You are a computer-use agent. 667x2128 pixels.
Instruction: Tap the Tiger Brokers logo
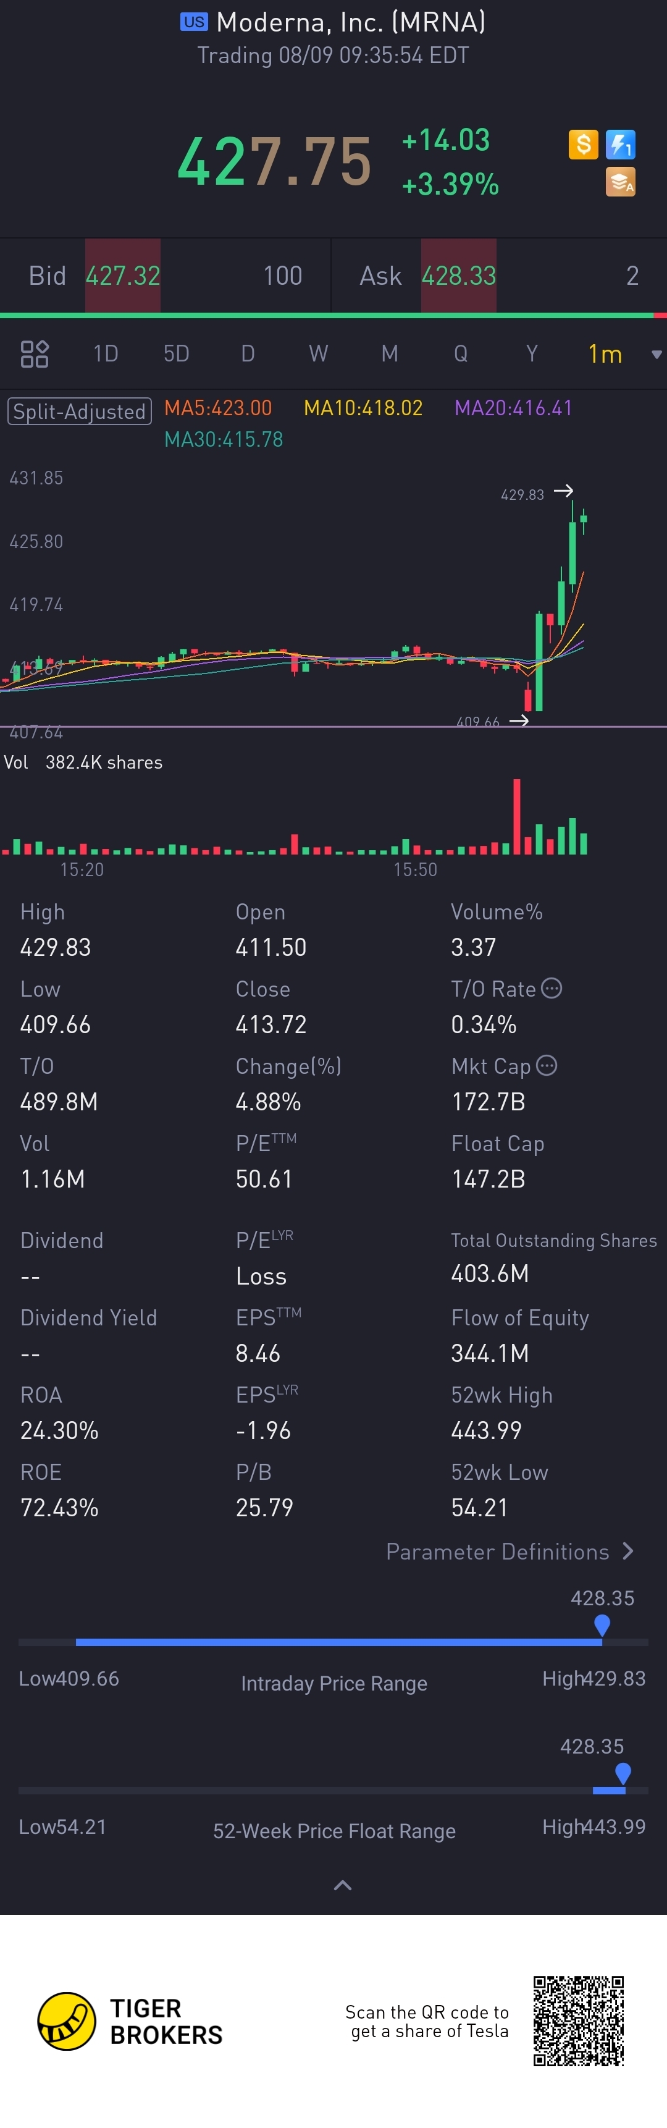[x=130, y=2020]
